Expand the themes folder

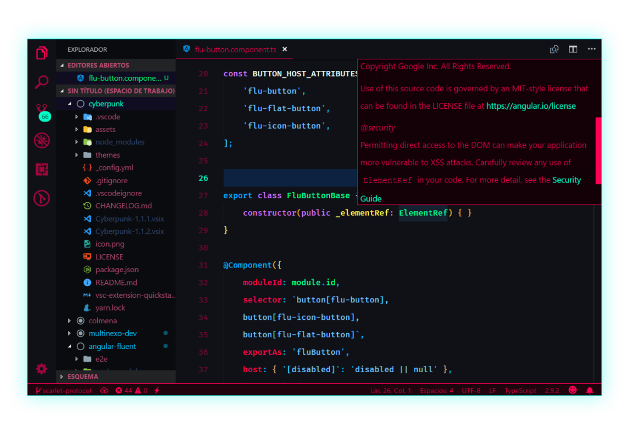pyautogui.click(x=116, y=155)
